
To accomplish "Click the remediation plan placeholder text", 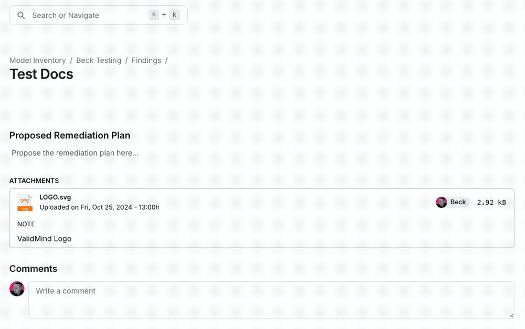I will click(75, 153).
